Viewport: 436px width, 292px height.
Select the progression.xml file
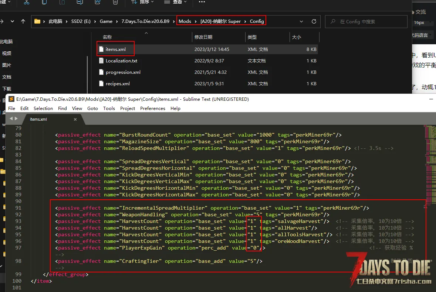[123, 72]
